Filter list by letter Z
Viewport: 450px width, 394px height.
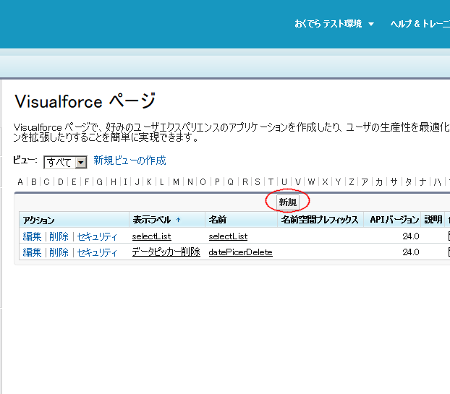[352, 182]
